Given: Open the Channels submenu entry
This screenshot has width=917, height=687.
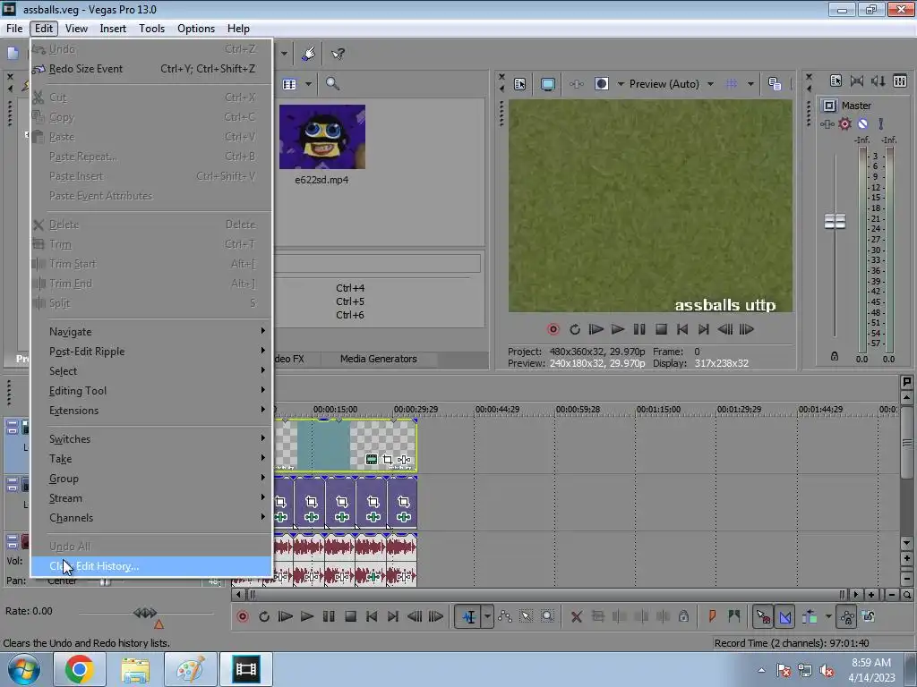Looking at the screenshot, I should (x=152, y=518).
